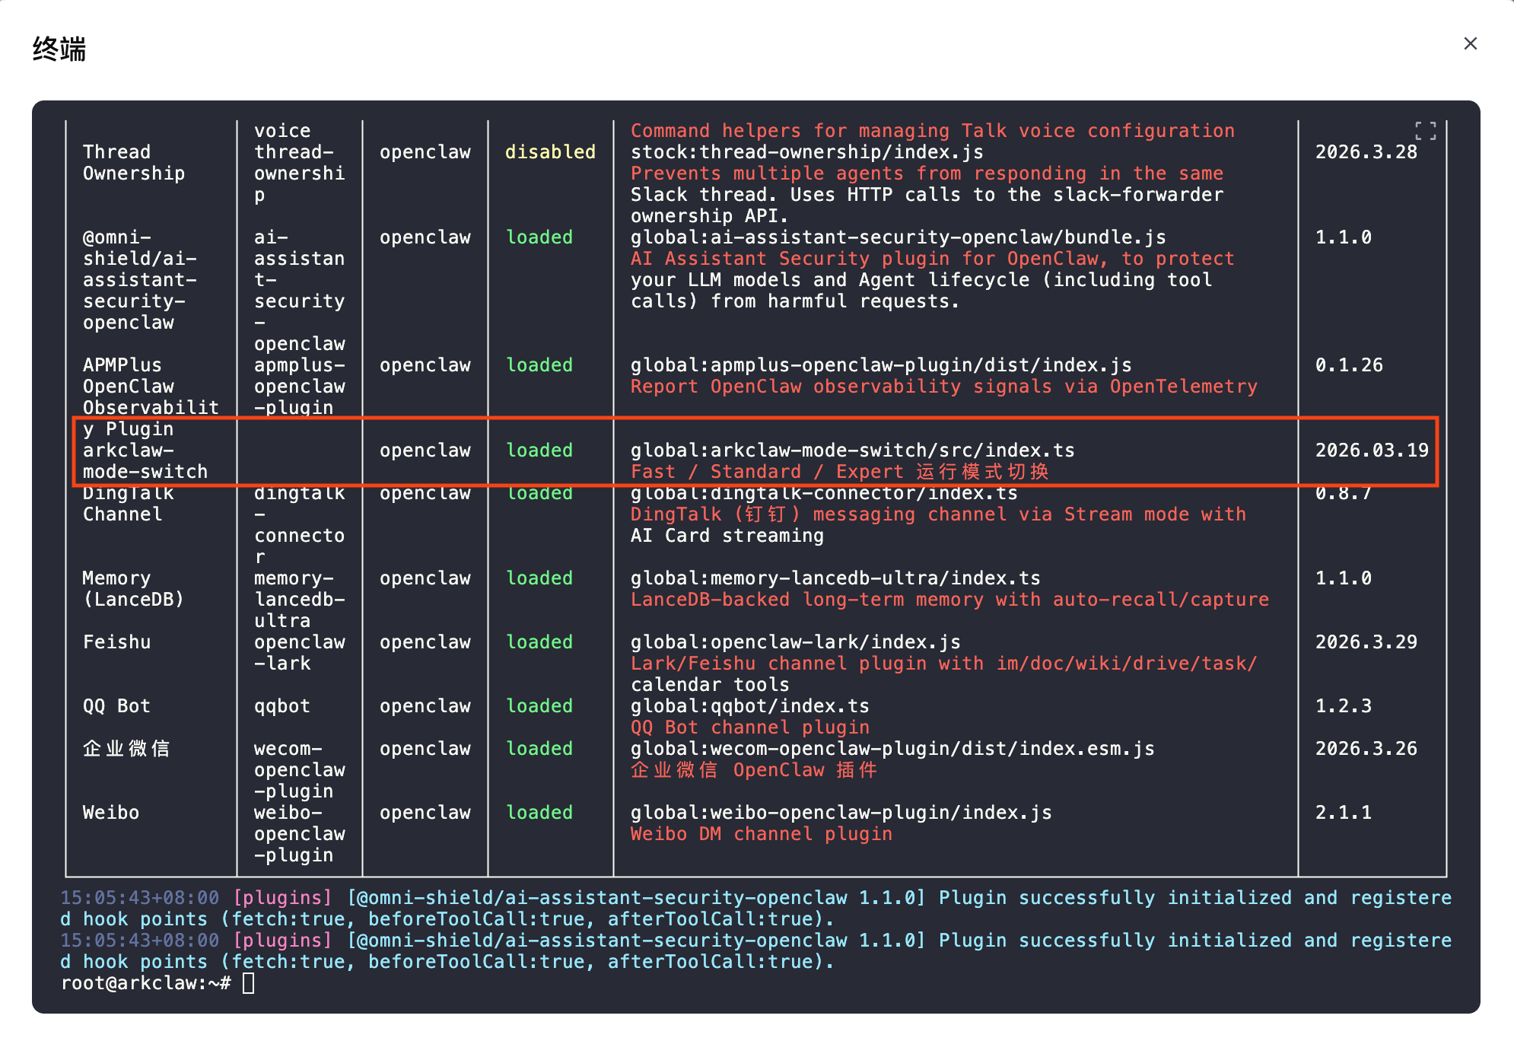The image size is (1514, 1041).
Task: Click the terminal prompt cursor
Action: click(248, 983)
